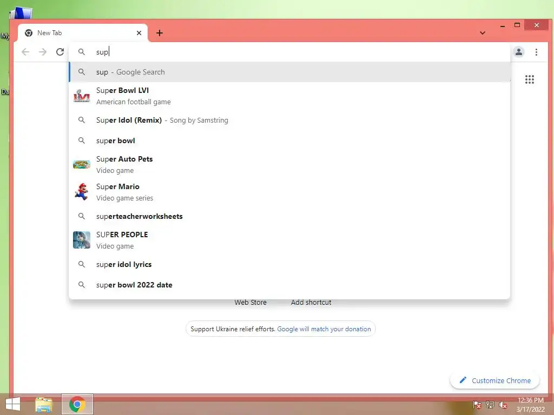The image size is (554, 415).
Task: Click the network tray icon
Action: tap(490, 405)
